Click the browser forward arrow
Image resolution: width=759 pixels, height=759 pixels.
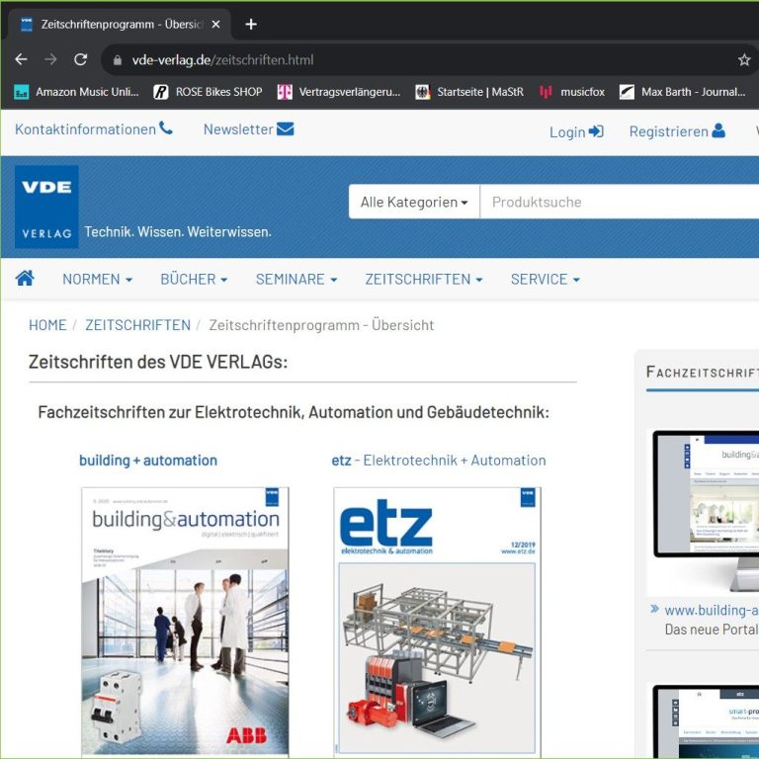(x=50, y=59)
